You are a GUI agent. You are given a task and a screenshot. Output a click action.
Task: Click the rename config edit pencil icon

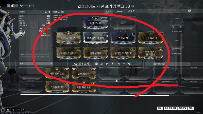pyautogui.click(x=190, y=11)
